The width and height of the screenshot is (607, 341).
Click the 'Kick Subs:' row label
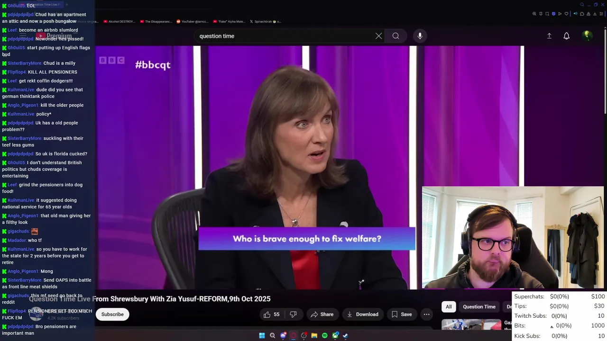tap(527, 336)
